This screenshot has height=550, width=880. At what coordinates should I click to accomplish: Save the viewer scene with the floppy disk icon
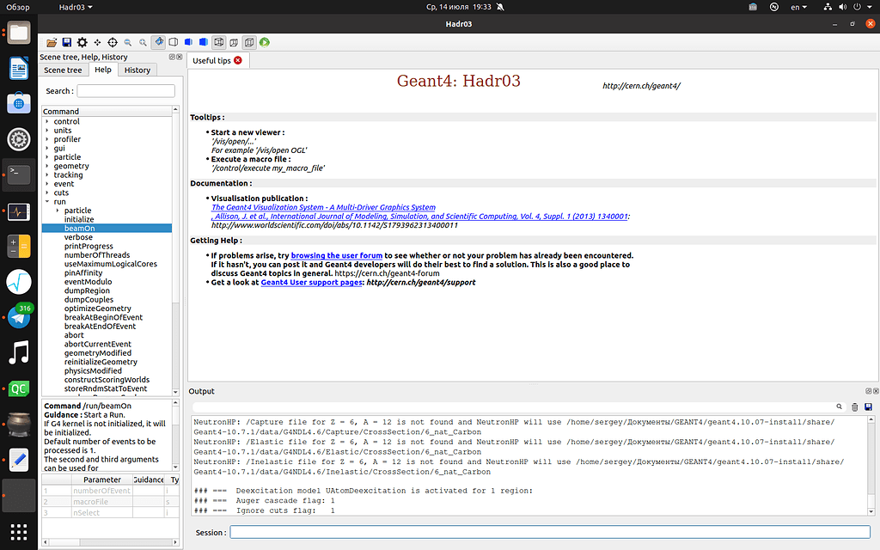[66, 41]
